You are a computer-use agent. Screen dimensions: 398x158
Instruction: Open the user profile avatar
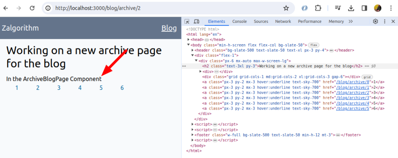tap(378, 8)
